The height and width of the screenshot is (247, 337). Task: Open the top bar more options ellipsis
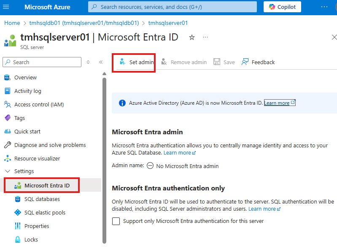tap(324, 7)
